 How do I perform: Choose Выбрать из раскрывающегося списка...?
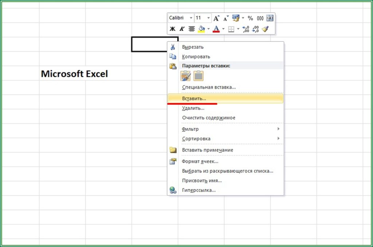point(225,171)
